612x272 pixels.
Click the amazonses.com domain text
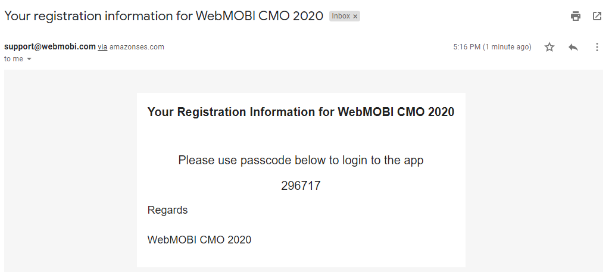tap(136, 47)
